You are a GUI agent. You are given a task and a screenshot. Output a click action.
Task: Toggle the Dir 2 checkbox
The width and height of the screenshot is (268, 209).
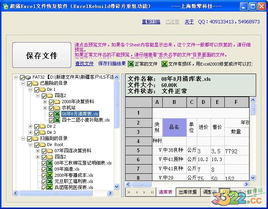37,127
